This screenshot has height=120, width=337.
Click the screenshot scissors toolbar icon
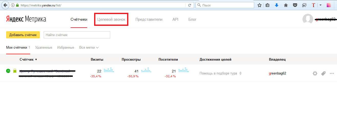tap(304, 5)
